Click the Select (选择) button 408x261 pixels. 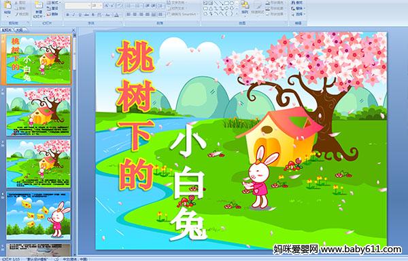tap(297, 14)
